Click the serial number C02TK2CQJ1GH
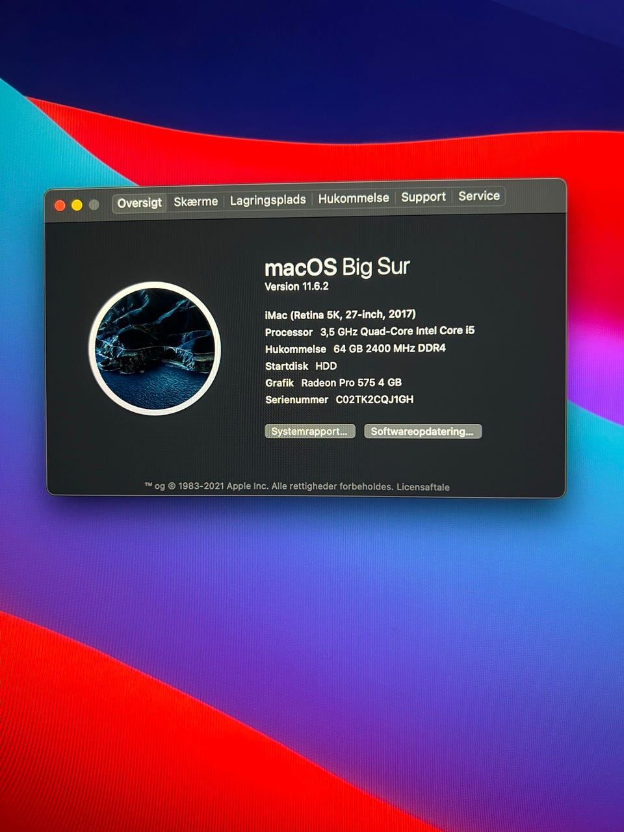 click(x=374, y=400)
